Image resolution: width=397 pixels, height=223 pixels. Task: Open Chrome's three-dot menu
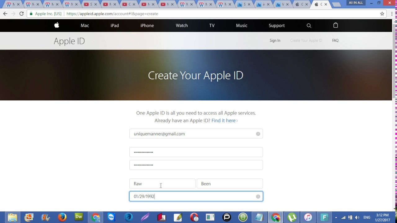tap(391, 14)
